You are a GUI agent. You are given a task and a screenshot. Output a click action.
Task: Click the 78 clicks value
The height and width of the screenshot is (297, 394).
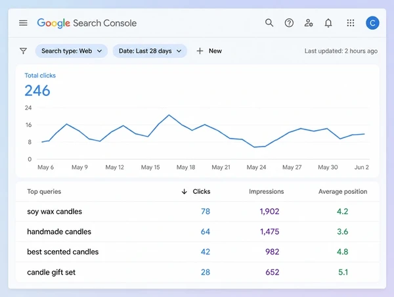tap(206, 212)
